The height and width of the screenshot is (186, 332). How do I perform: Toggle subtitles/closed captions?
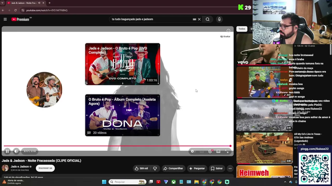(x=202, y=151)
